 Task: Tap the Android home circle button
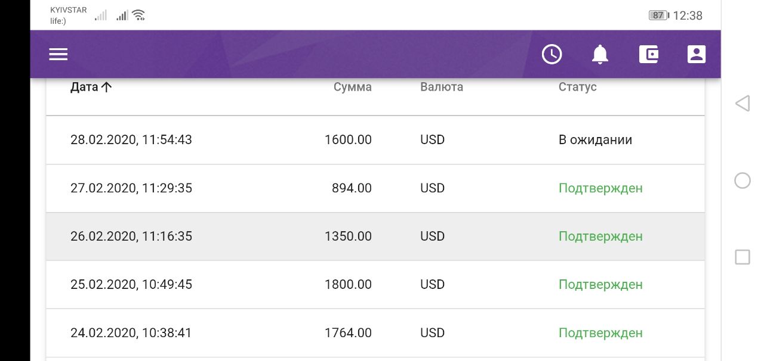[742, 181]
